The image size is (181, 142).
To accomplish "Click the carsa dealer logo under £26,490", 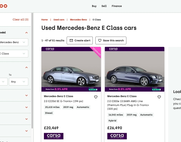I will 117,136.
